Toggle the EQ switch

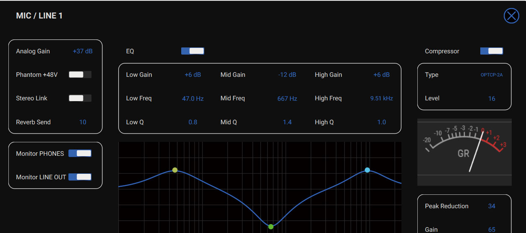click(193, 51)
